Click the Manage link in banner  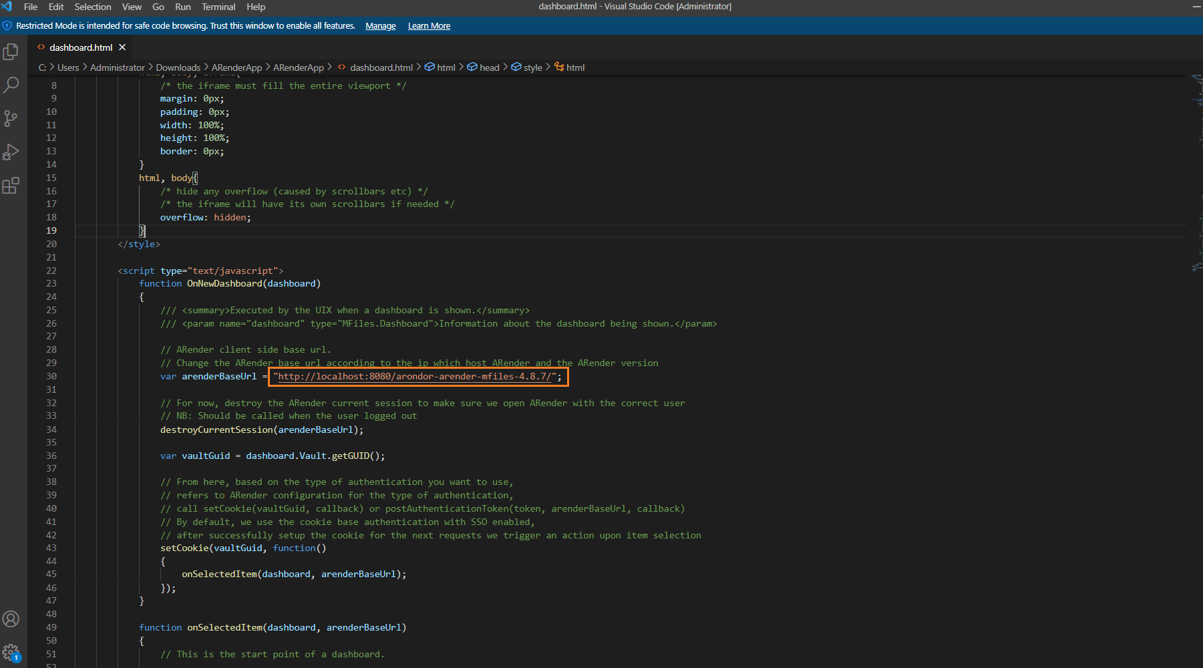(x=381, y=26)
